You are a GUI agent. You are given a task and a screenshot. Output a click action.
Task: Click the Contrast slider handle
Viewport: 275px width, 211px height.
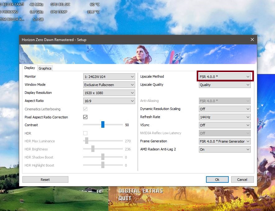[103, 125]
